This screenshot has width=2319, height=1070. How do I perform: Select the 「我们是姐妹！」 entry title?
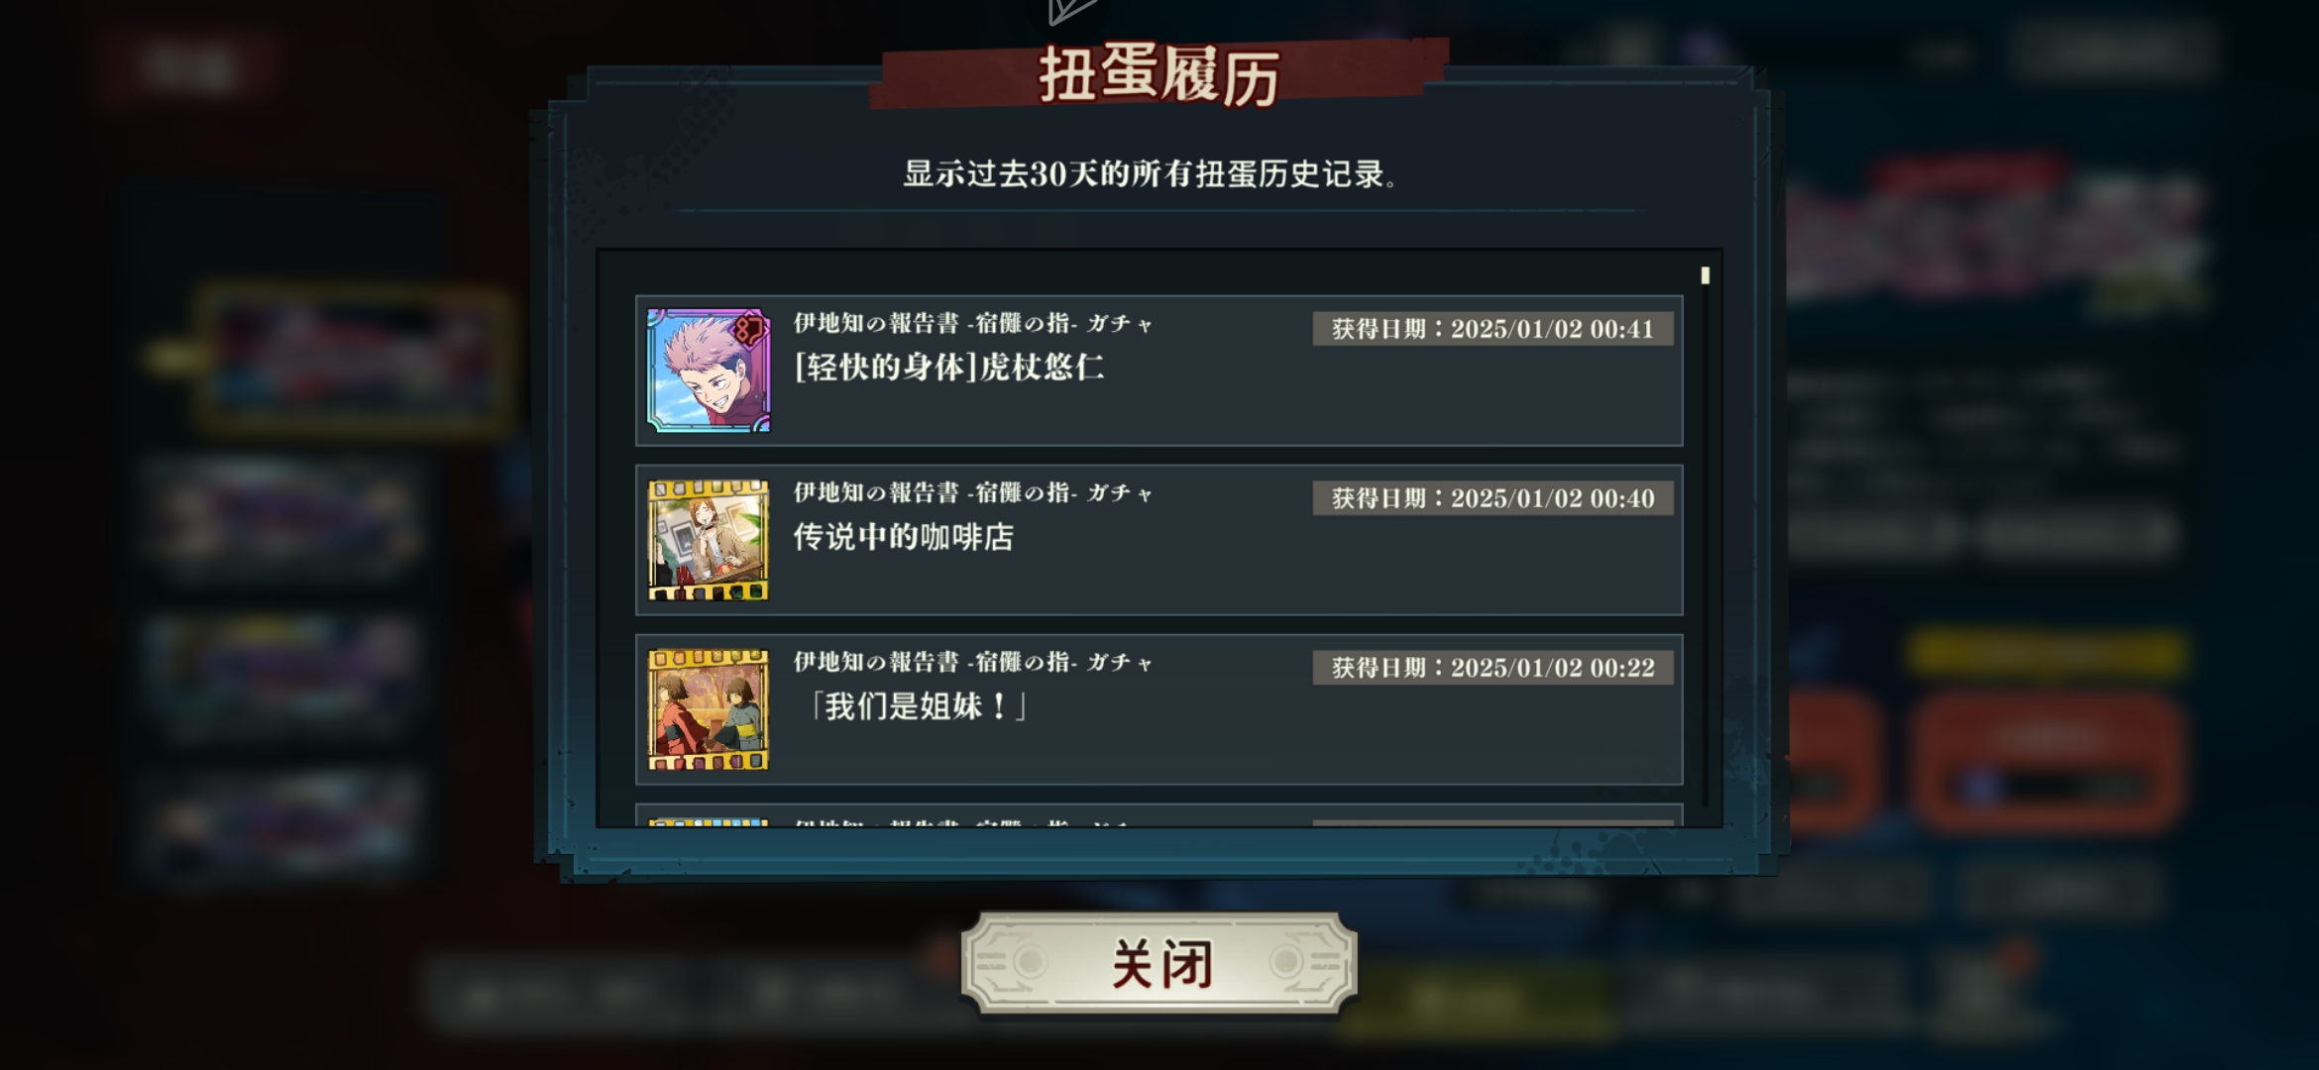[915, 706]
